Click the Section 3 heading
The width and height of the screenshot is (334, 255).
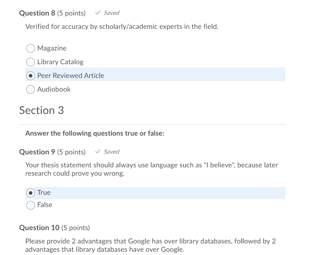pyautogui.click(x=41, y=111)
